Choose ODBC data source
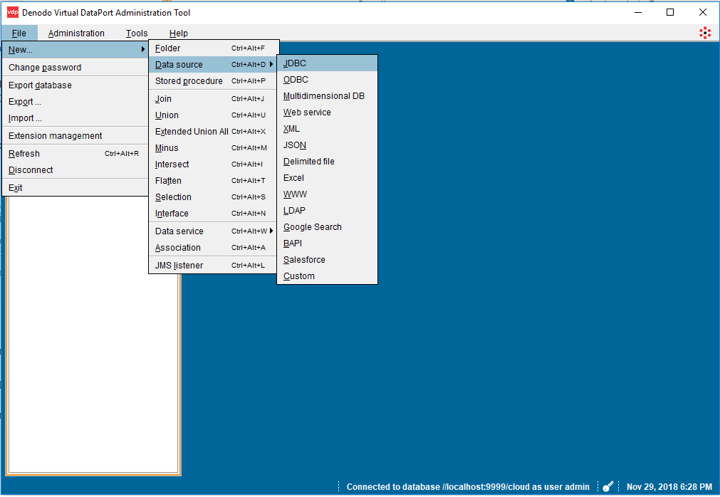 [328, 80]
